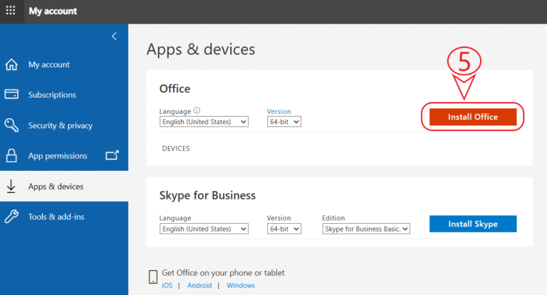The width and height of the screenshot is (547, 295).
Task: Open the Office Language dropdown
Action: coord(204,122)
